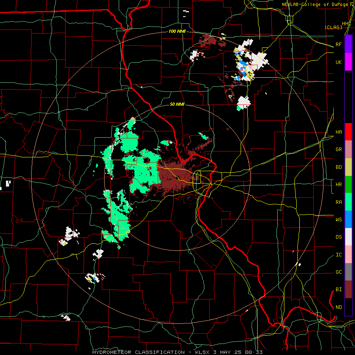The width and height of the screenshot is (355, 355).
Task: Pick the dark green HR legend swatch
Action: pyautogui.click(x=348, y=185)
